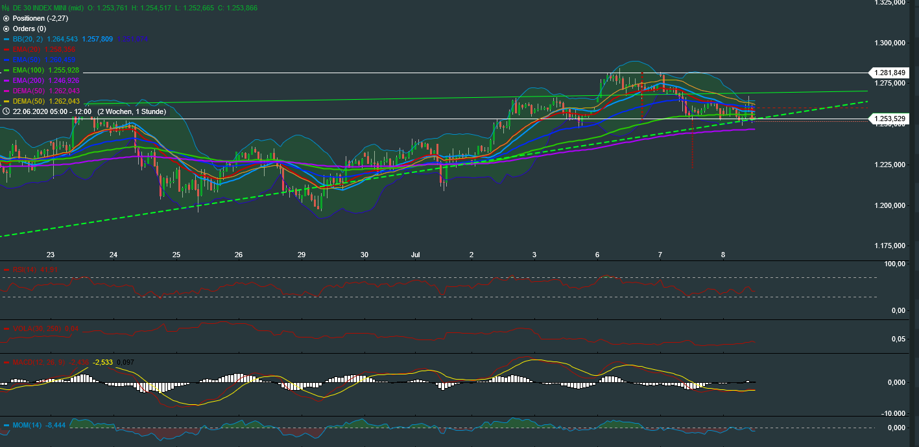Open the DE 30 INDEX MINI (mid) instrument label
919x447 pixels.
point(48,8)
